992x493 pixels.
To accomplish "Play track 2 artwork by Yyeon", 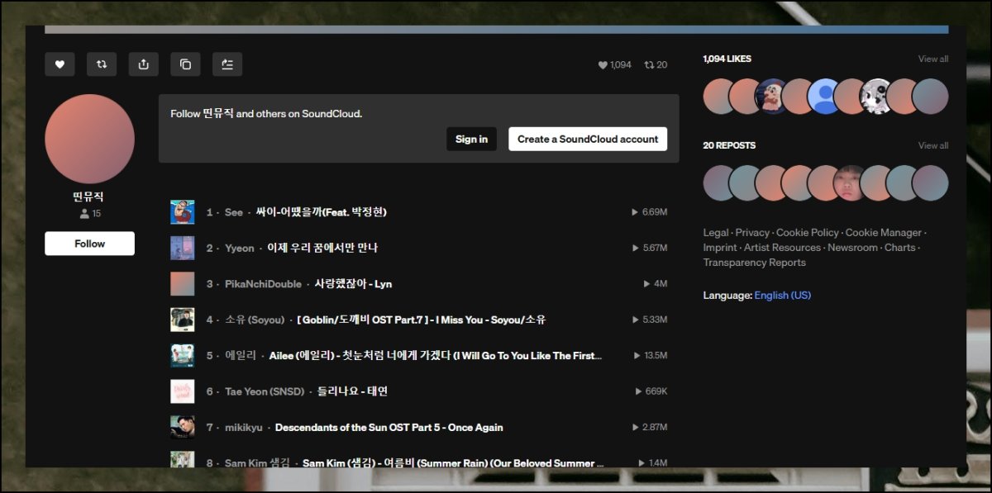I will point(183,248).
